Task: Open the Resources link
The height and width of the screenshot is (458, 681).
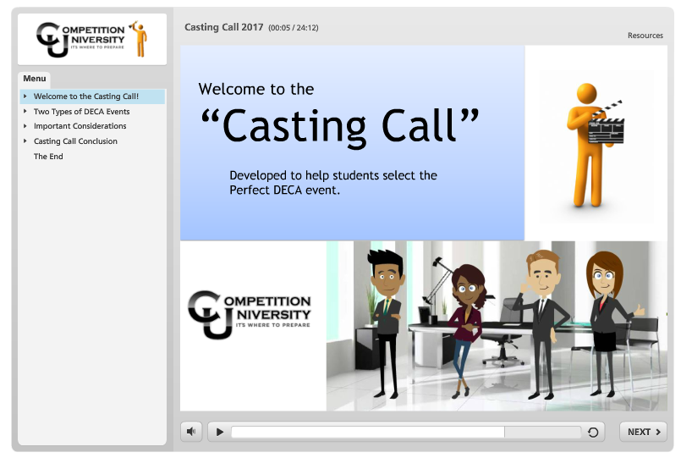Action: click(x=645, y=36)
